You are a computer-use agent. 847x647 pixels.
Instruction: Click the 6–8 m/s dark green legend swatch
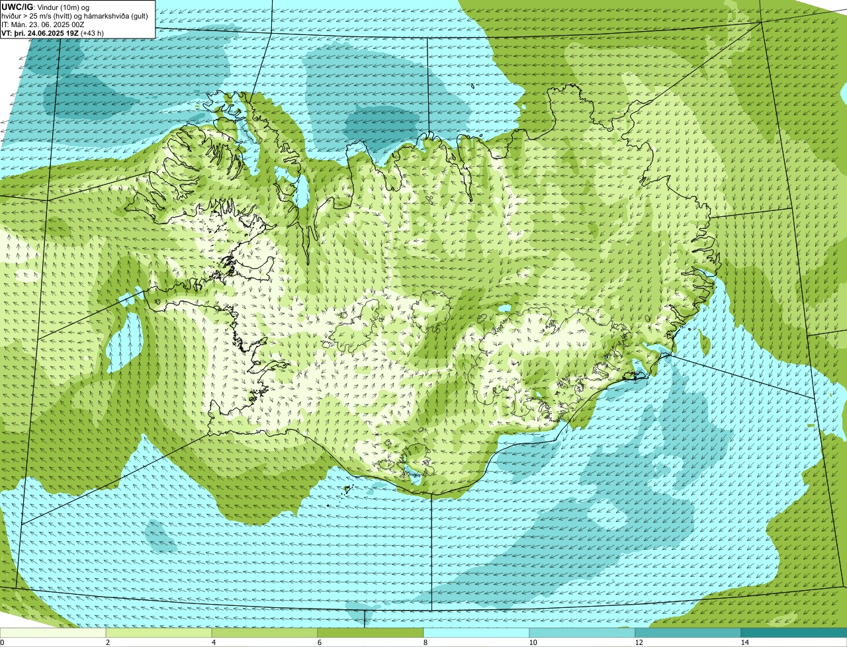click(371, 632)
